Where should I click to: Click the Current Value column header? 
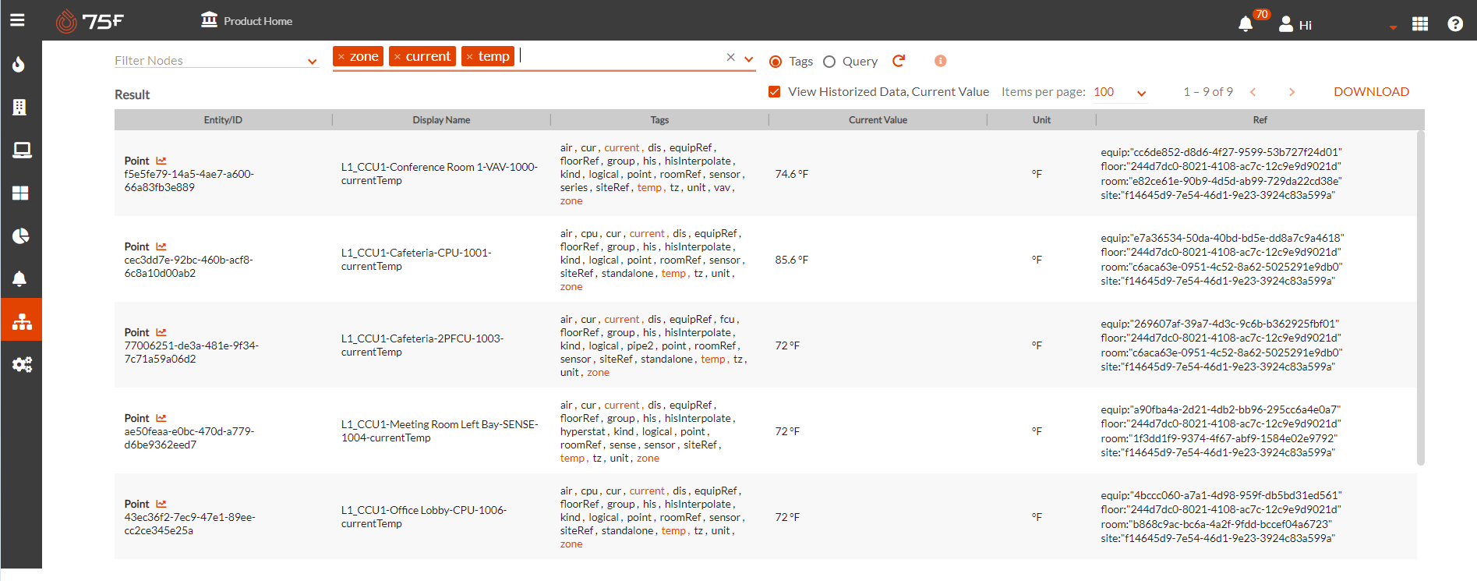pyautogui.click(x=878, y=120)
